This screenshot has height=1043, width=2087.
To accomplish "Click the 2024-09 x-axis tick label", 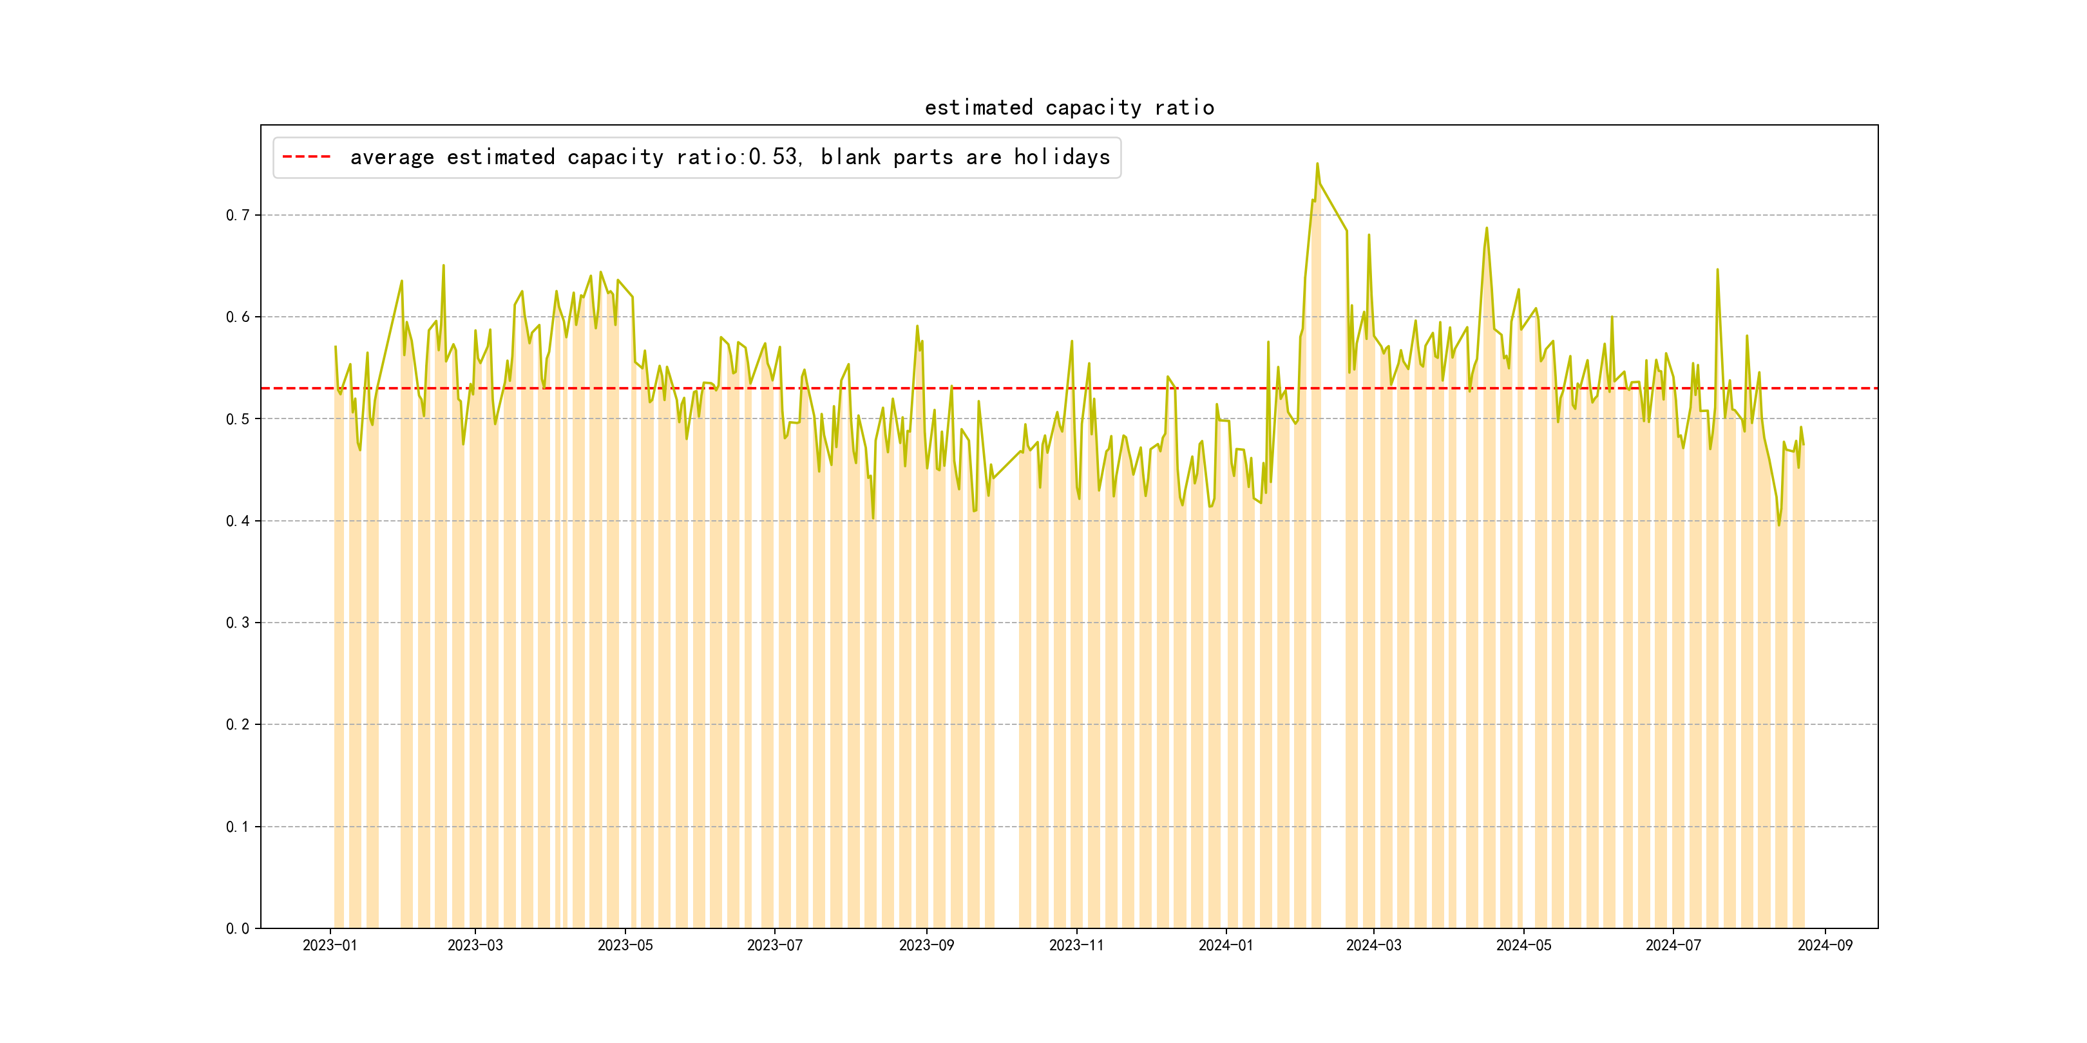I will click(1824, 945).
